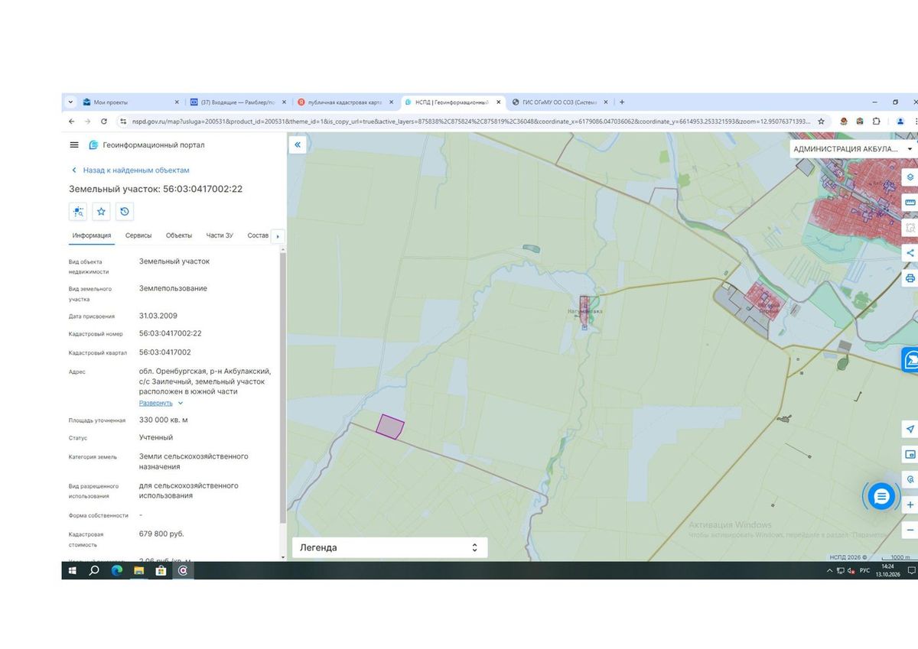Zoom in on the map with the plus button
This screenshot has height=649, width=918.
pyautogui.click(x=910, y=505)
